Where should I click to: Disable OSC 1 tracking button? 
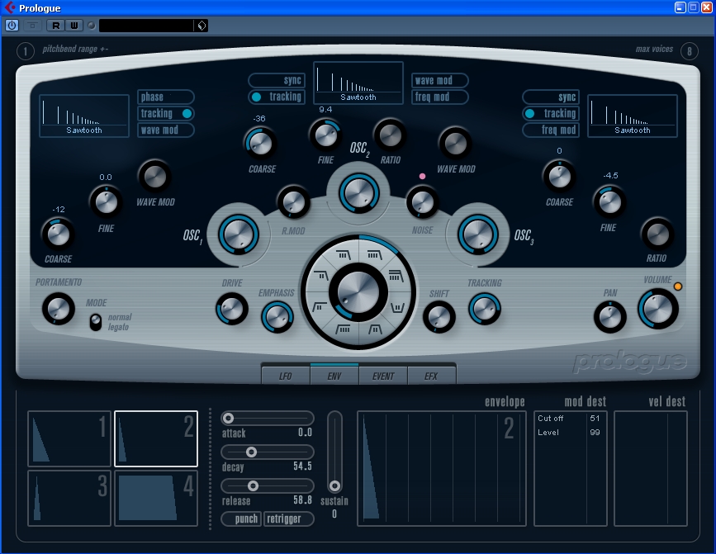pyautogui.click(x=166, y=113)
